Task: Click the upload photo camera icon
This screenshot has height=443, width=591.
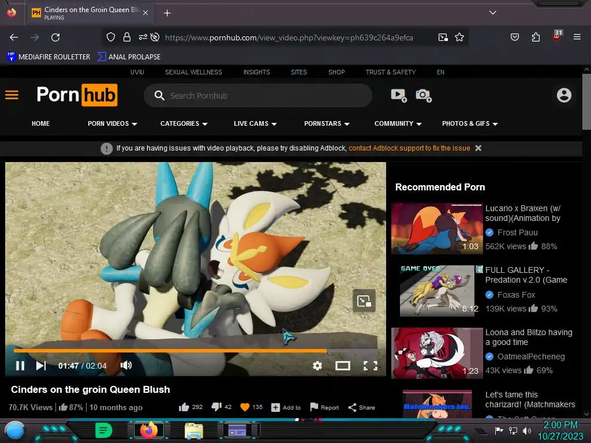Action: pos(423,95)
